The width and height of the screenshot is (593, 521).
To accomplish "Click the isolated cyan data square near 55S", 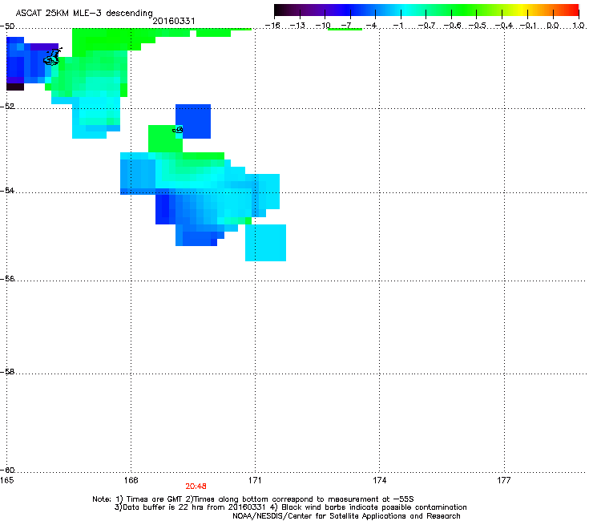I will coord(265,243).
